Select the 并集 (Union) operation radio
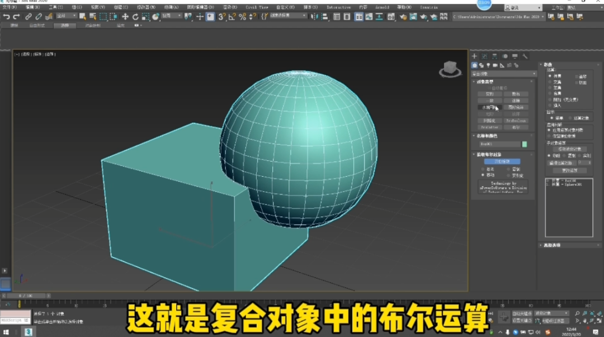 point(550,76)
